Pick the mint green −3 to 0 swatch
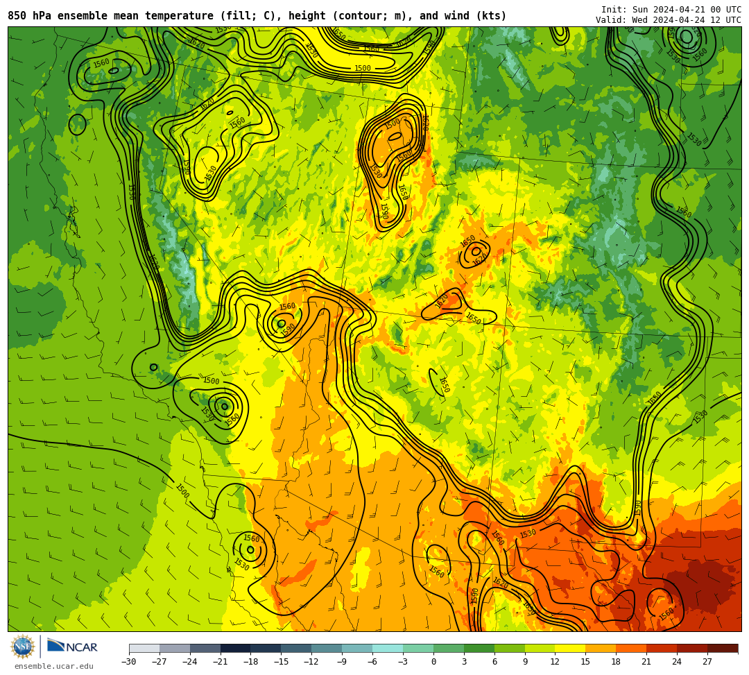The height and width of the screenshot is (675, 749). pyautogui.click(x=418, y=648)
